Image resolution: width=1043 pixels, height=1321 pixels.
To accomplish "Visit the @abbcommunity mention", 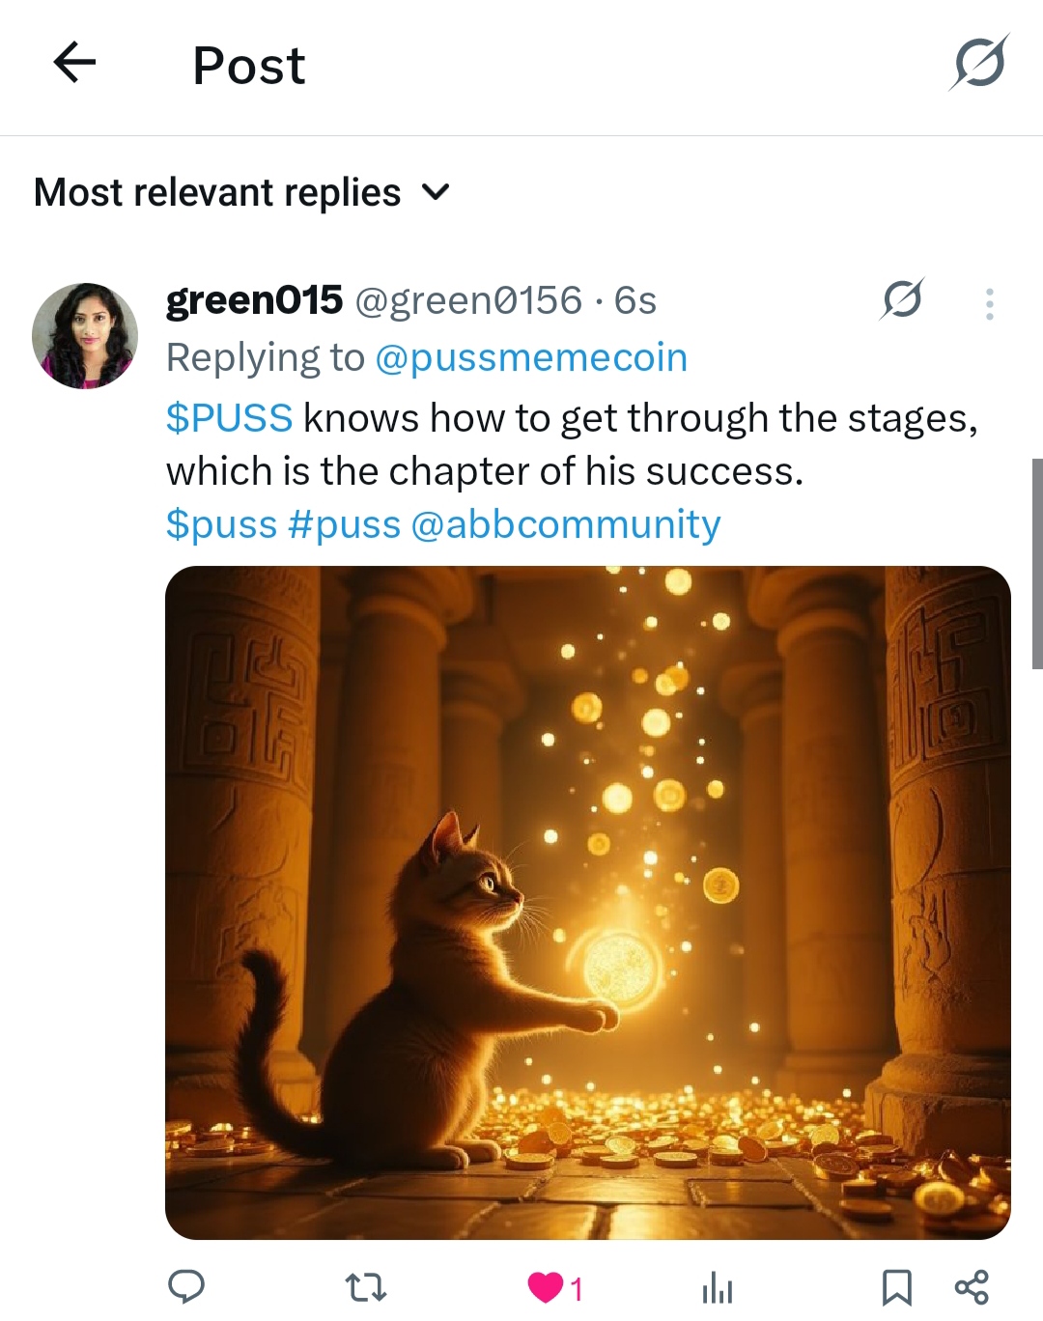I will click(565, 524).
